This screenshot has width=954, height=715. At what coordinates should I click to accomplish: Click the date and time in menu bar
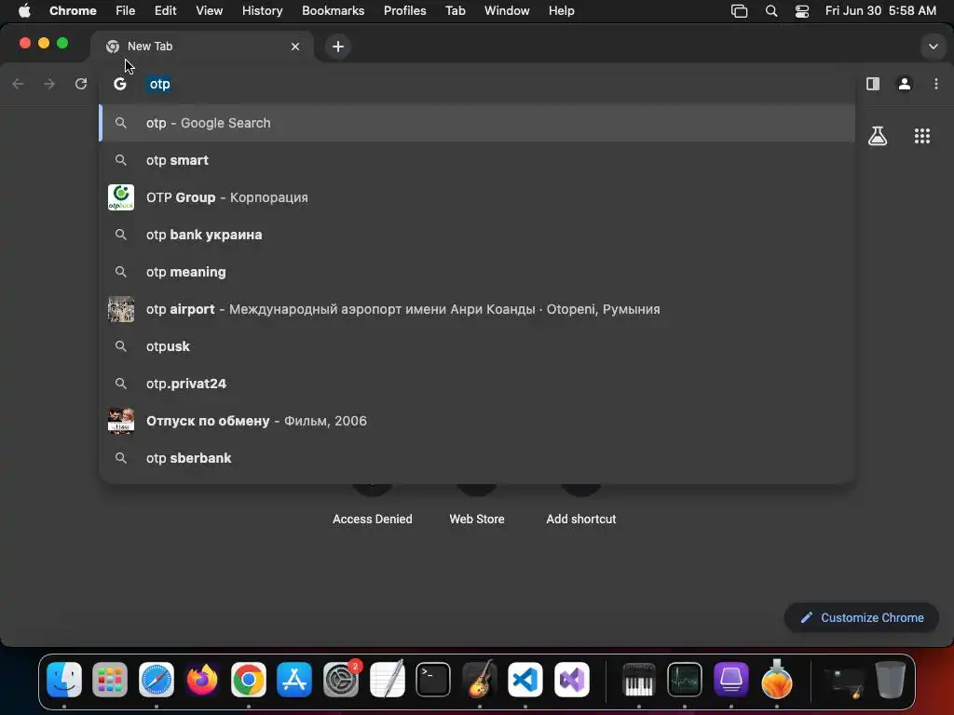(x=880, y=11)
